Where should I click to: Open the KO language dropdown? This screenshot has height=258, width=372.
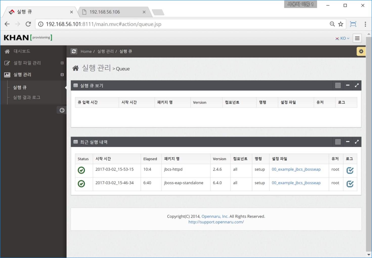coord(342,38)
